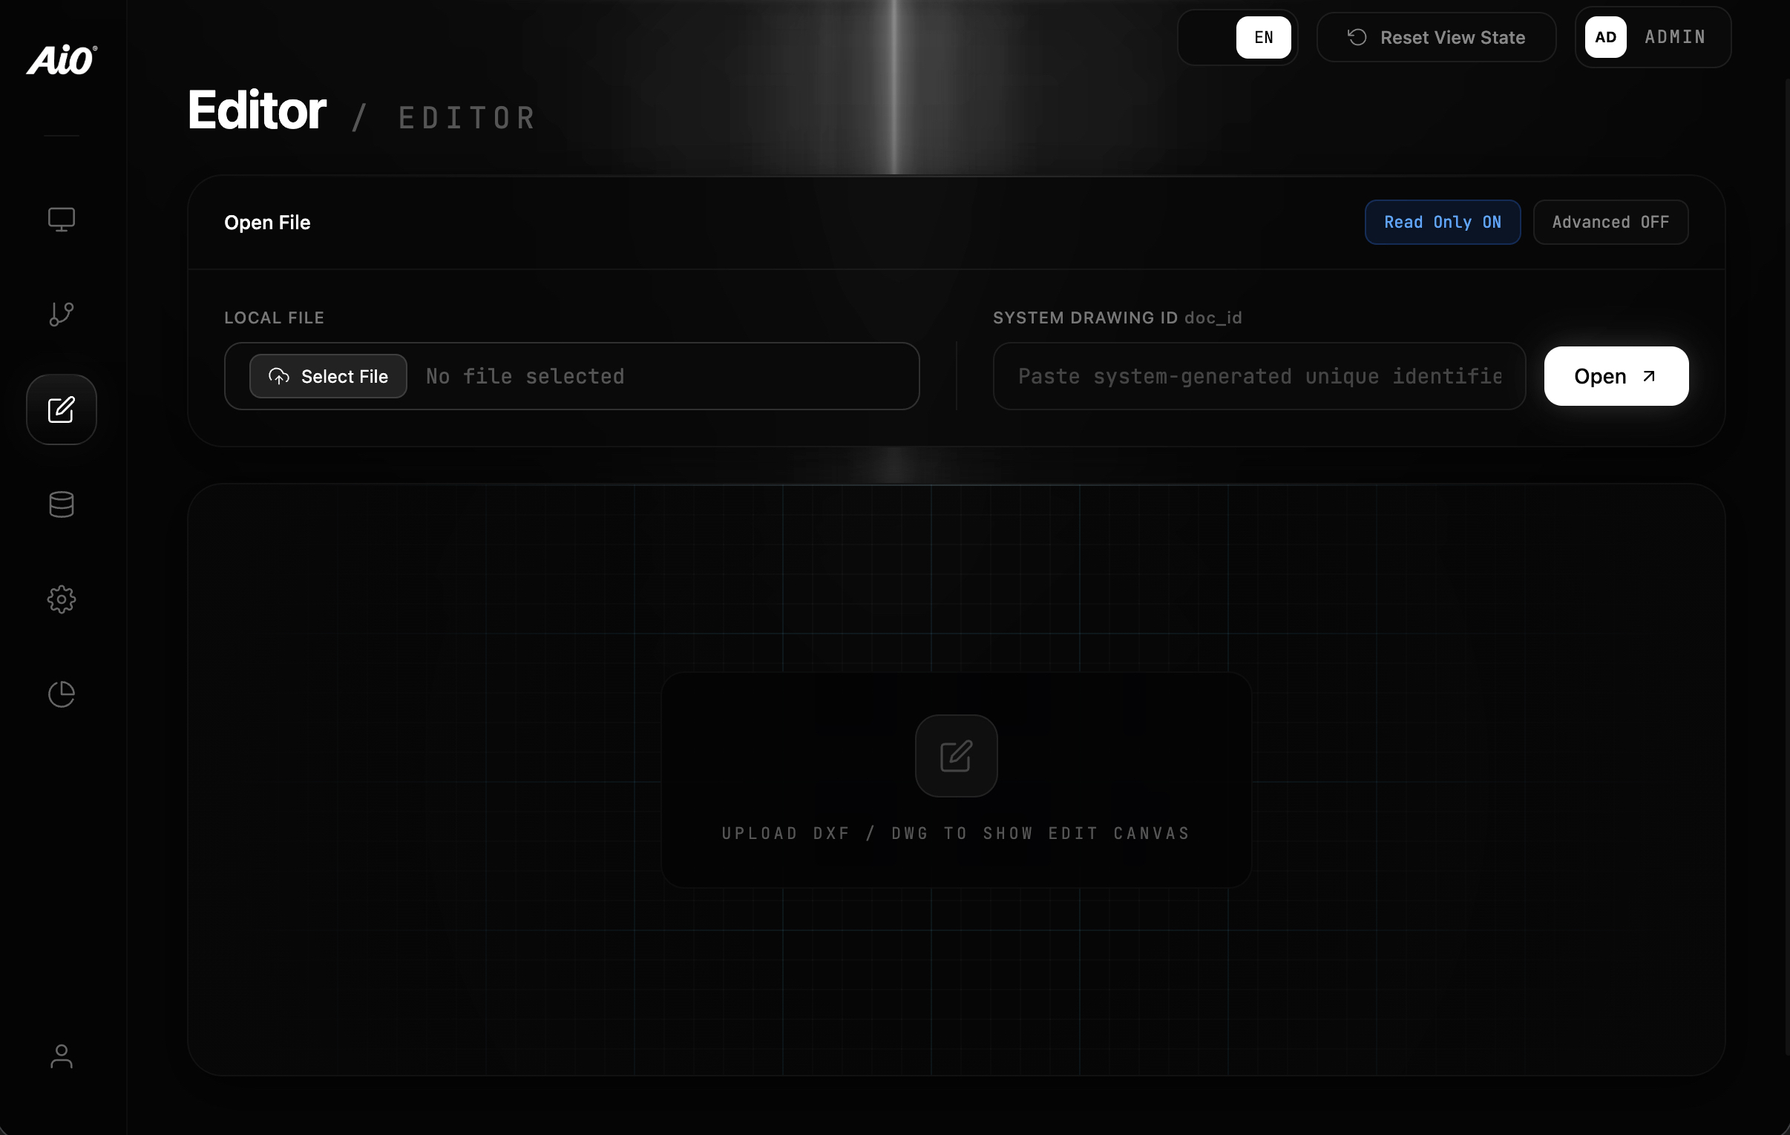The width and height of the screenshot is (1790, 1135).
Task: Open the pie chart analytics icon
Action: click(x=61, y=694)
